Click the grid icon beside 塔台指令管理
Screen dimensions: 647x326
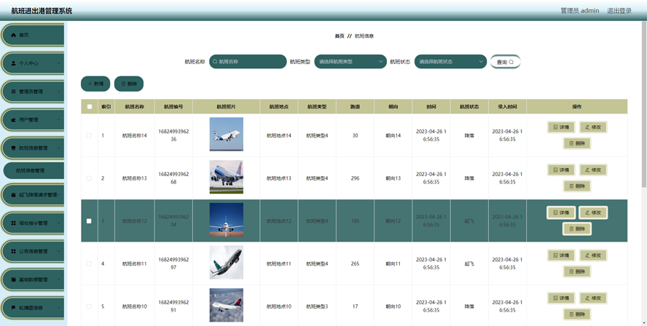point(13,223)
